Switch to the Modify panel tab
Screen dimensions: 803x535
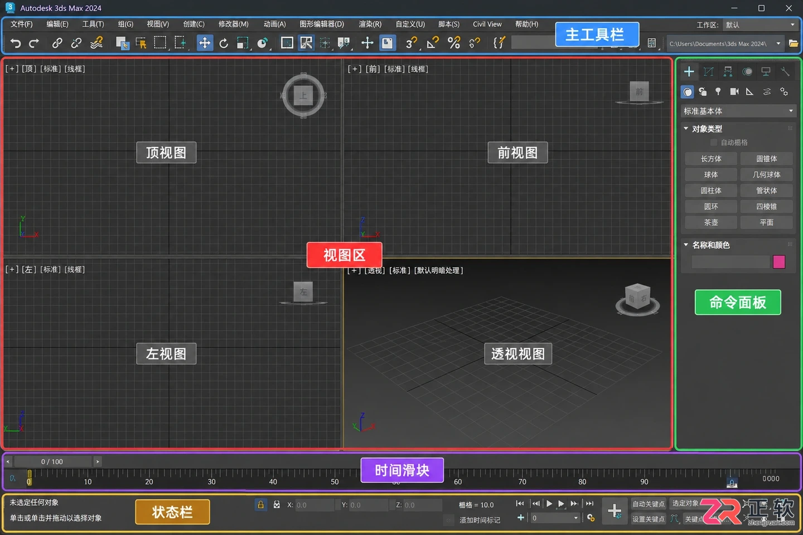click(x=709, y=71)
